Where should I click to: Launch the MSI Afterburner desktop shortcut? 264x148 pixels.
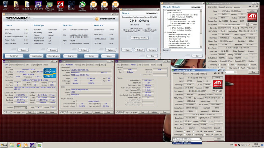pyautogui.click(x=82, y=6)
